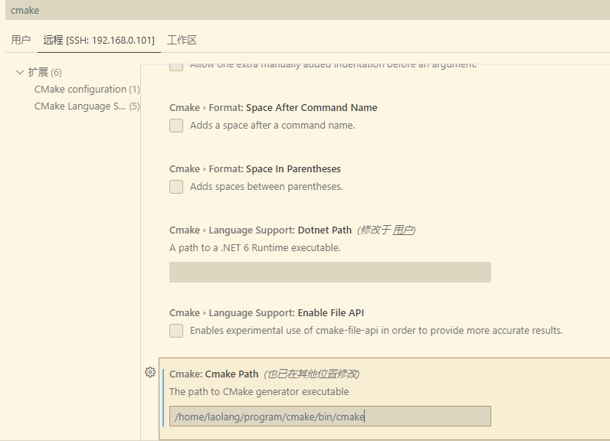Image resolution: width=610 pixels, height=441 pixels.
Task: Click the 'Language Support: Dotnet Path' setting title
Action: click(x=280, y=230)
